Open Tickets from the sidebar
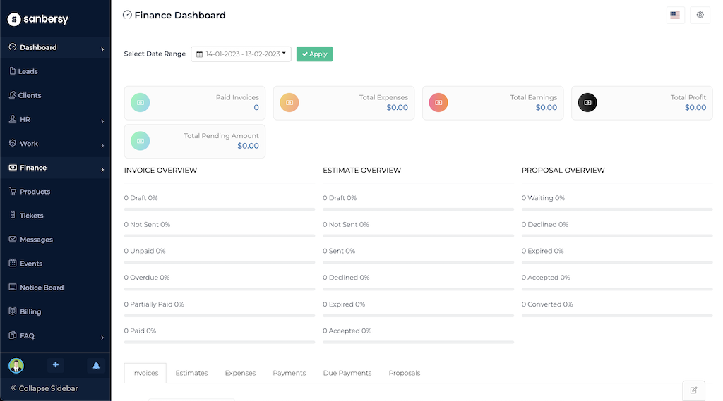The width and height of the screenshot is (723, 401). coord(31,216)
